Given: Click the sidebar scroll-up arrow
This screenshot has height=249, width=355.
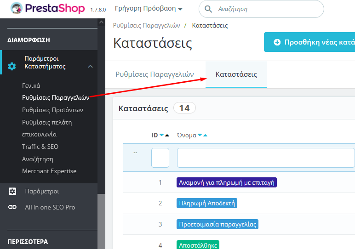Looking at the screenshot, I should (101, 22).
